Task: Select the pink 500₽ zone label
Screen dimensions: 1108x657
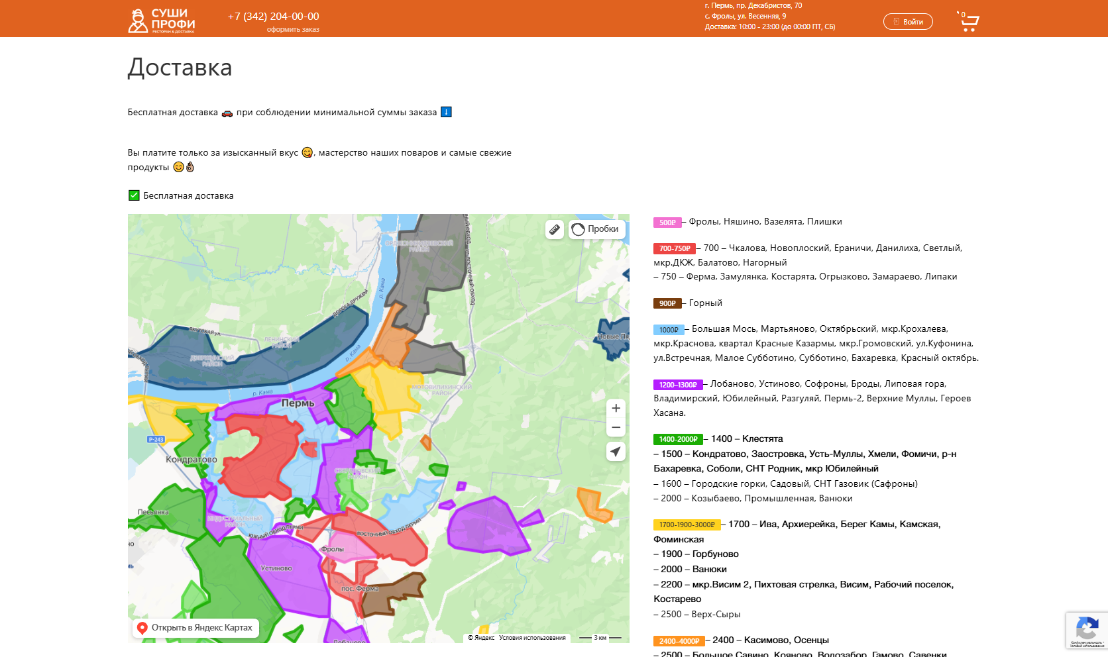Action: coord(667,223)
